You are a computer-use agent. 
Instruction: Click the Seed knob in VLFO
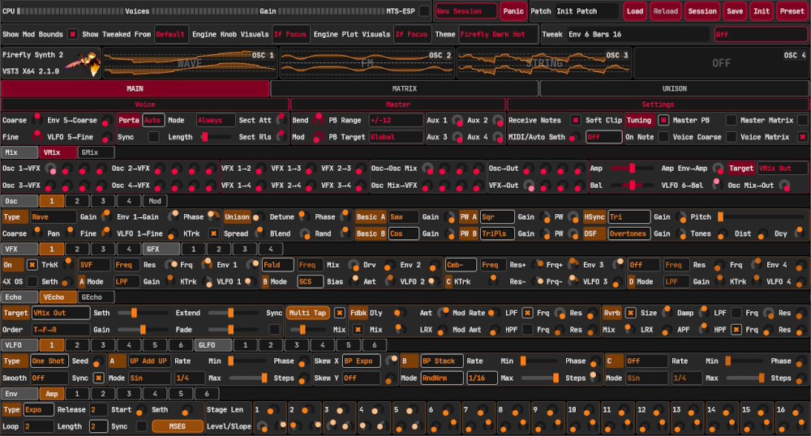point(98,361)
